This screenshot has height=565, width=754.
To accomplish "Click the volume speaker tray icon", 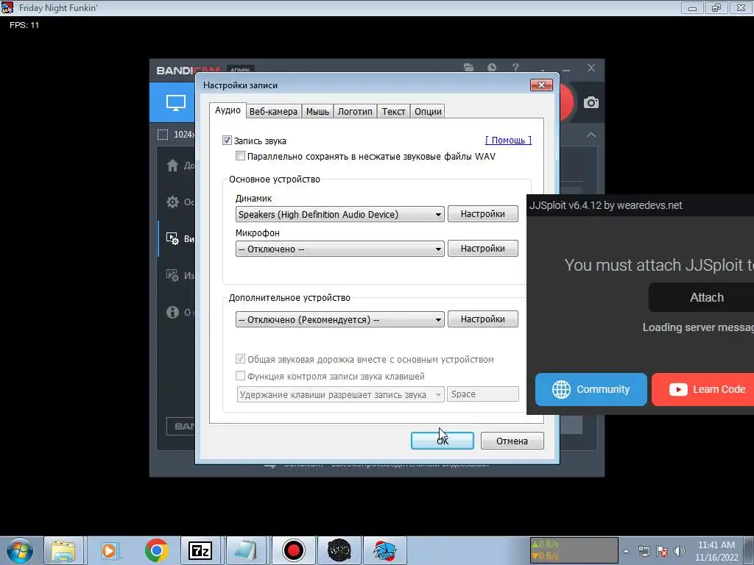I will click(680, 551).
